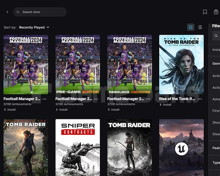
Task: Click title under the Pre-Game Editor cover
Action: [x=74, y=99]
